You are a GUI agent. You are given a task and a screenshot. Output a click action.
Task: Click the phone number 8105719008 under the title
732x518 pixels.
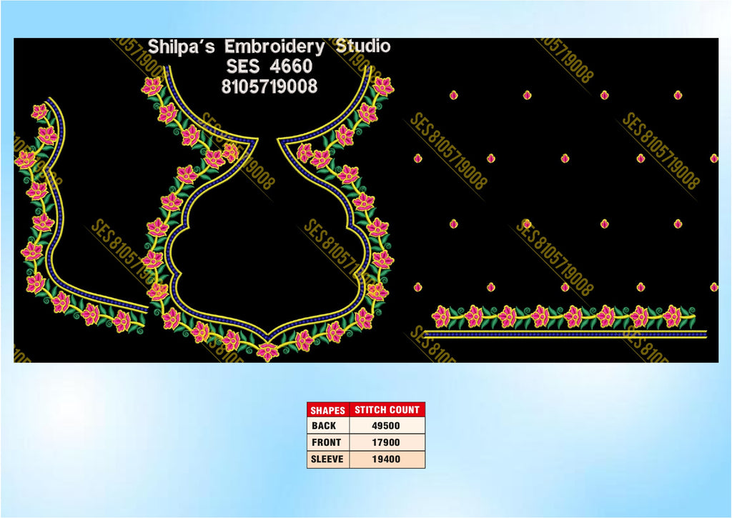click(x=269, y=86)
